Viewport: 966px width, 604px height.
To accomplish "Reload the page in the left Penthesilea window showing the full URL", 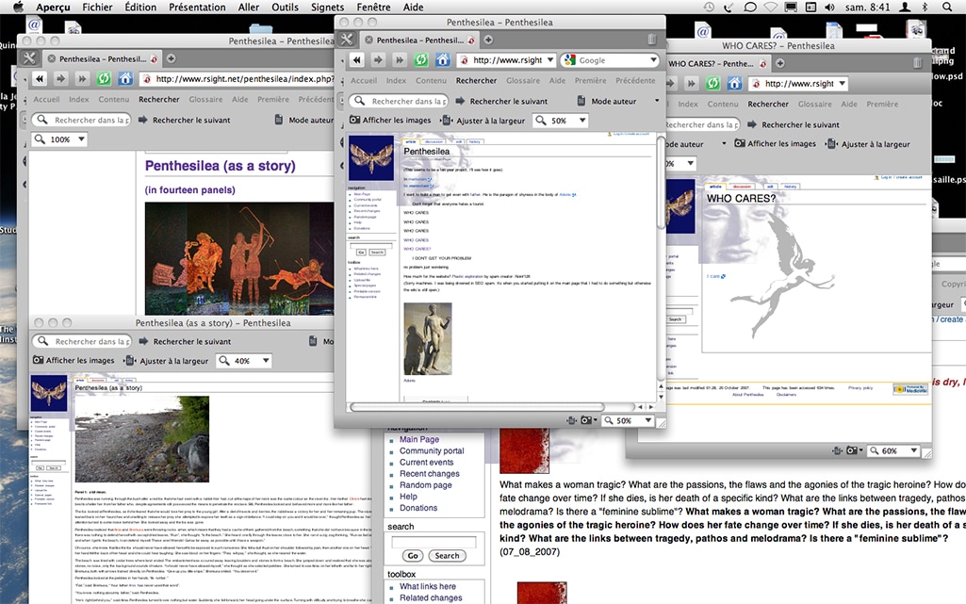I will point(104,79).
